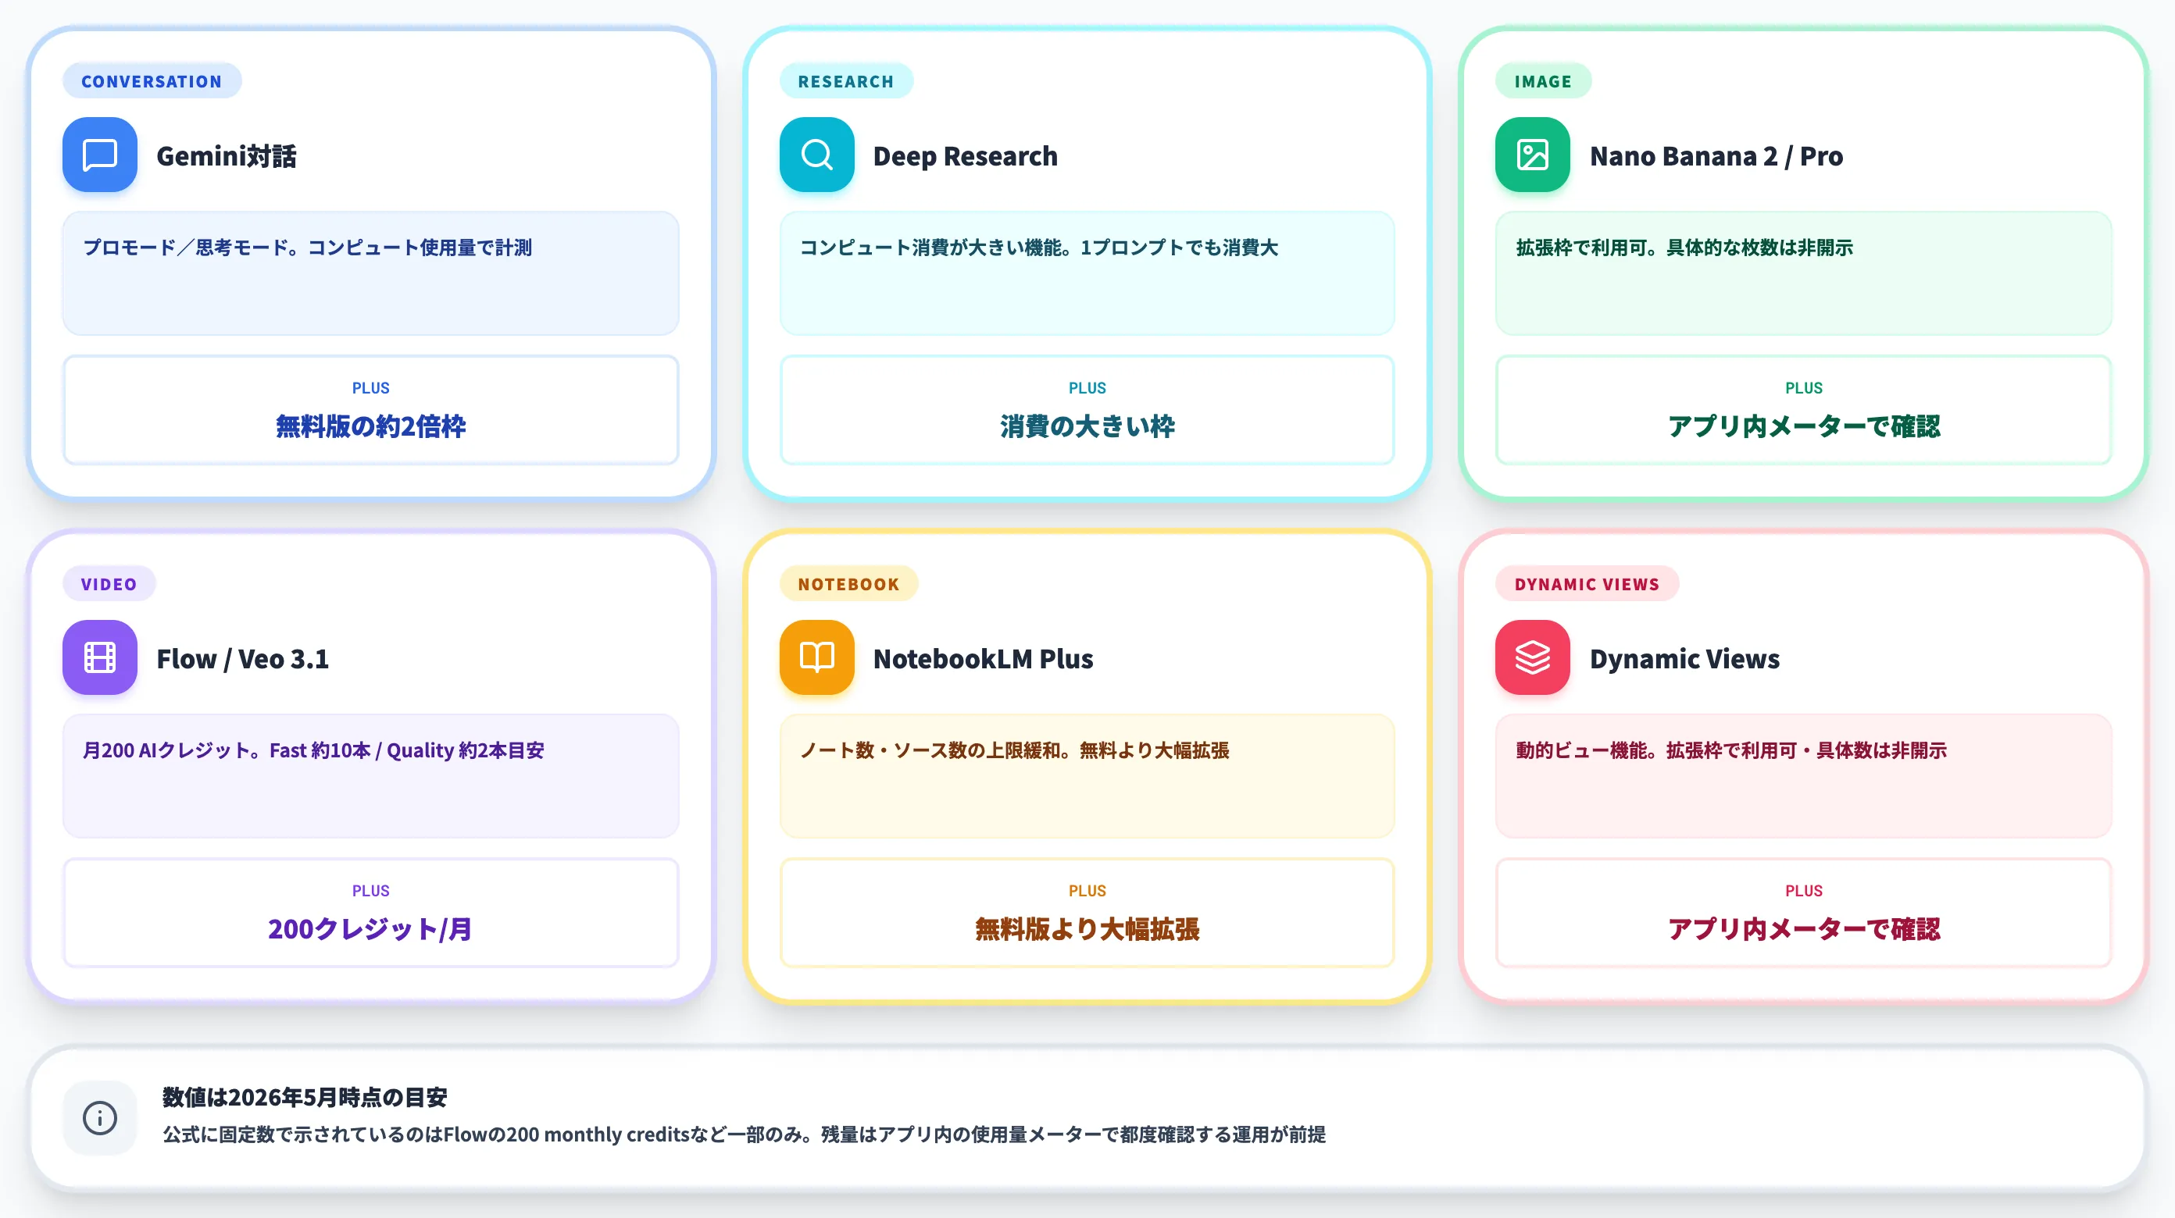
Task: Click the PLUS label in the NotebookLM Plus card
Action: [1087, 892]
